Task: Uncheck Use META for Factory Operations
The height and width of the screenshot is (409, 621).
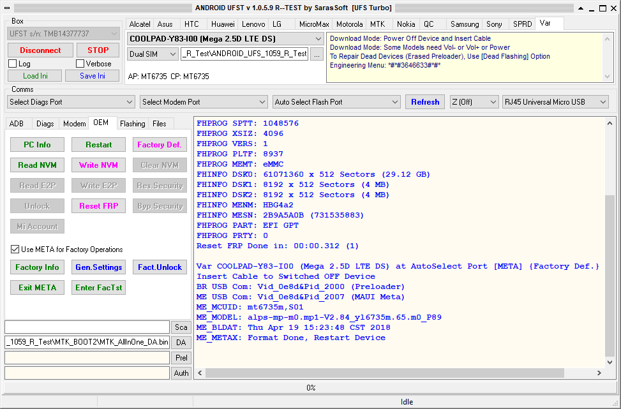Action: tap(15, 249)
